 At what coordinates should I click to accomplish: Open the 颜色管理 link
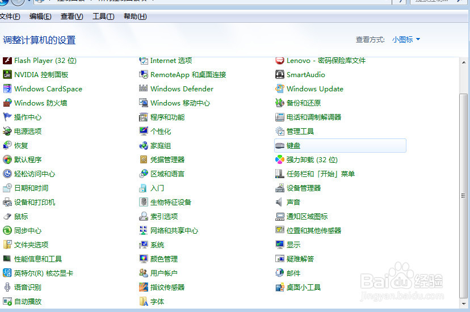pyautogui.click(x=164, y=259)
